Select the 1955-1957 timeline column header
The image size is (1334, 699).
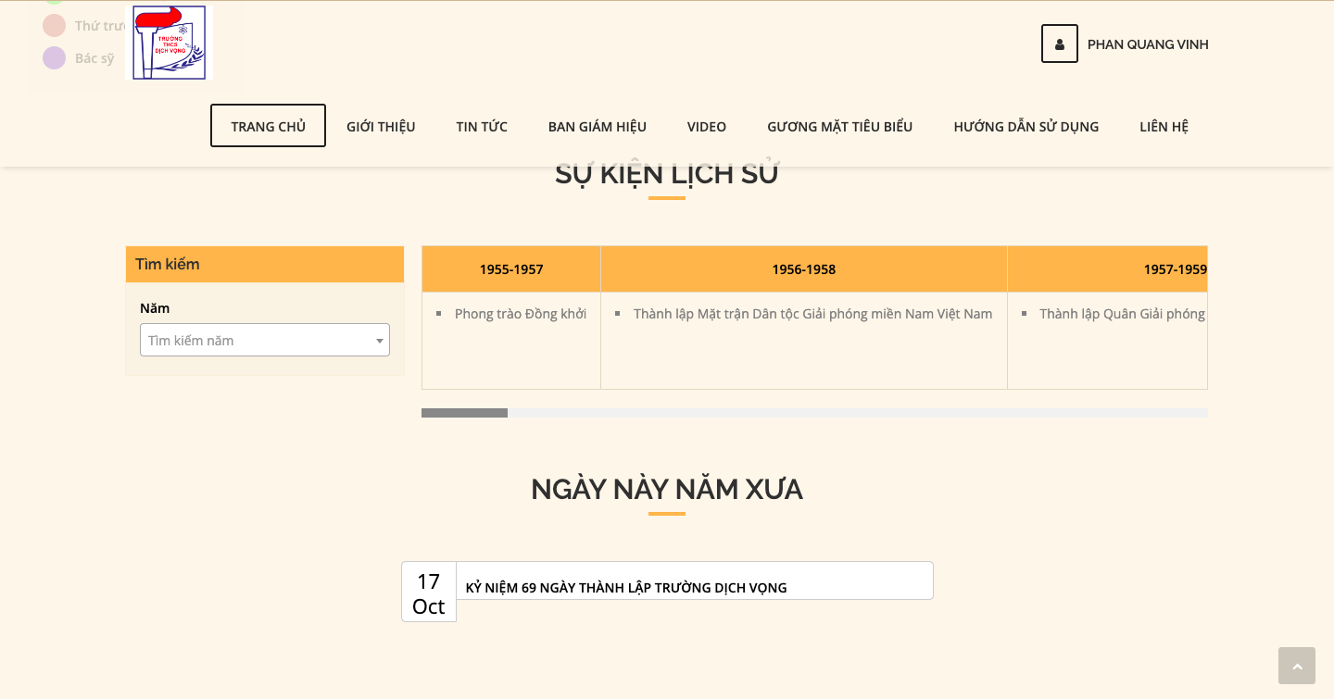tap(511, 269)
